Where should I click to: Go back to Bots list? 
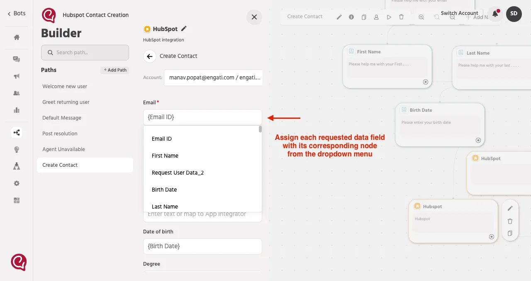point(17,13)
